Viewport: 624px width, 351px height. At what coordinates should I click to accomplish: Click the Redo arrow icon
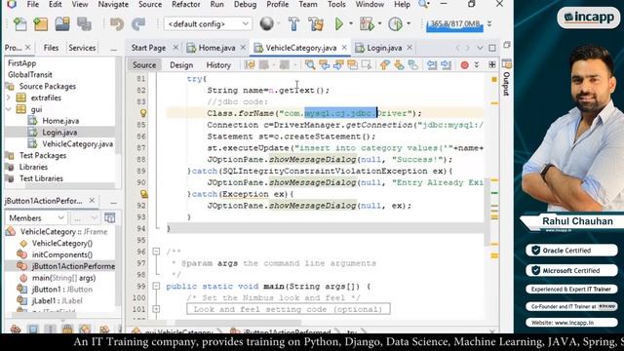pos(138,24)
